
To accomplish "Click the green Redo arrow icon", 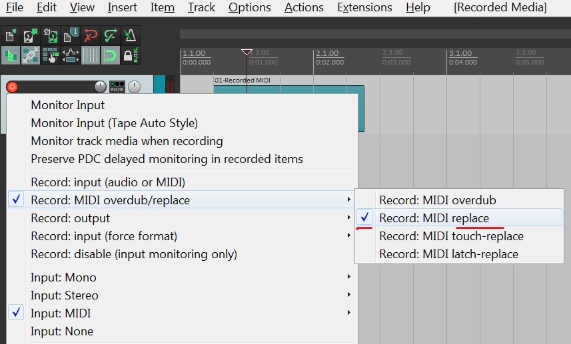I will (x=110, y=36).
